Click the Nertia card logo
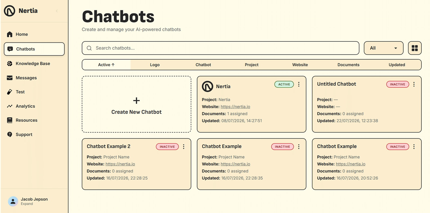This screenshot has height=213, width=430. pos(207,86)
